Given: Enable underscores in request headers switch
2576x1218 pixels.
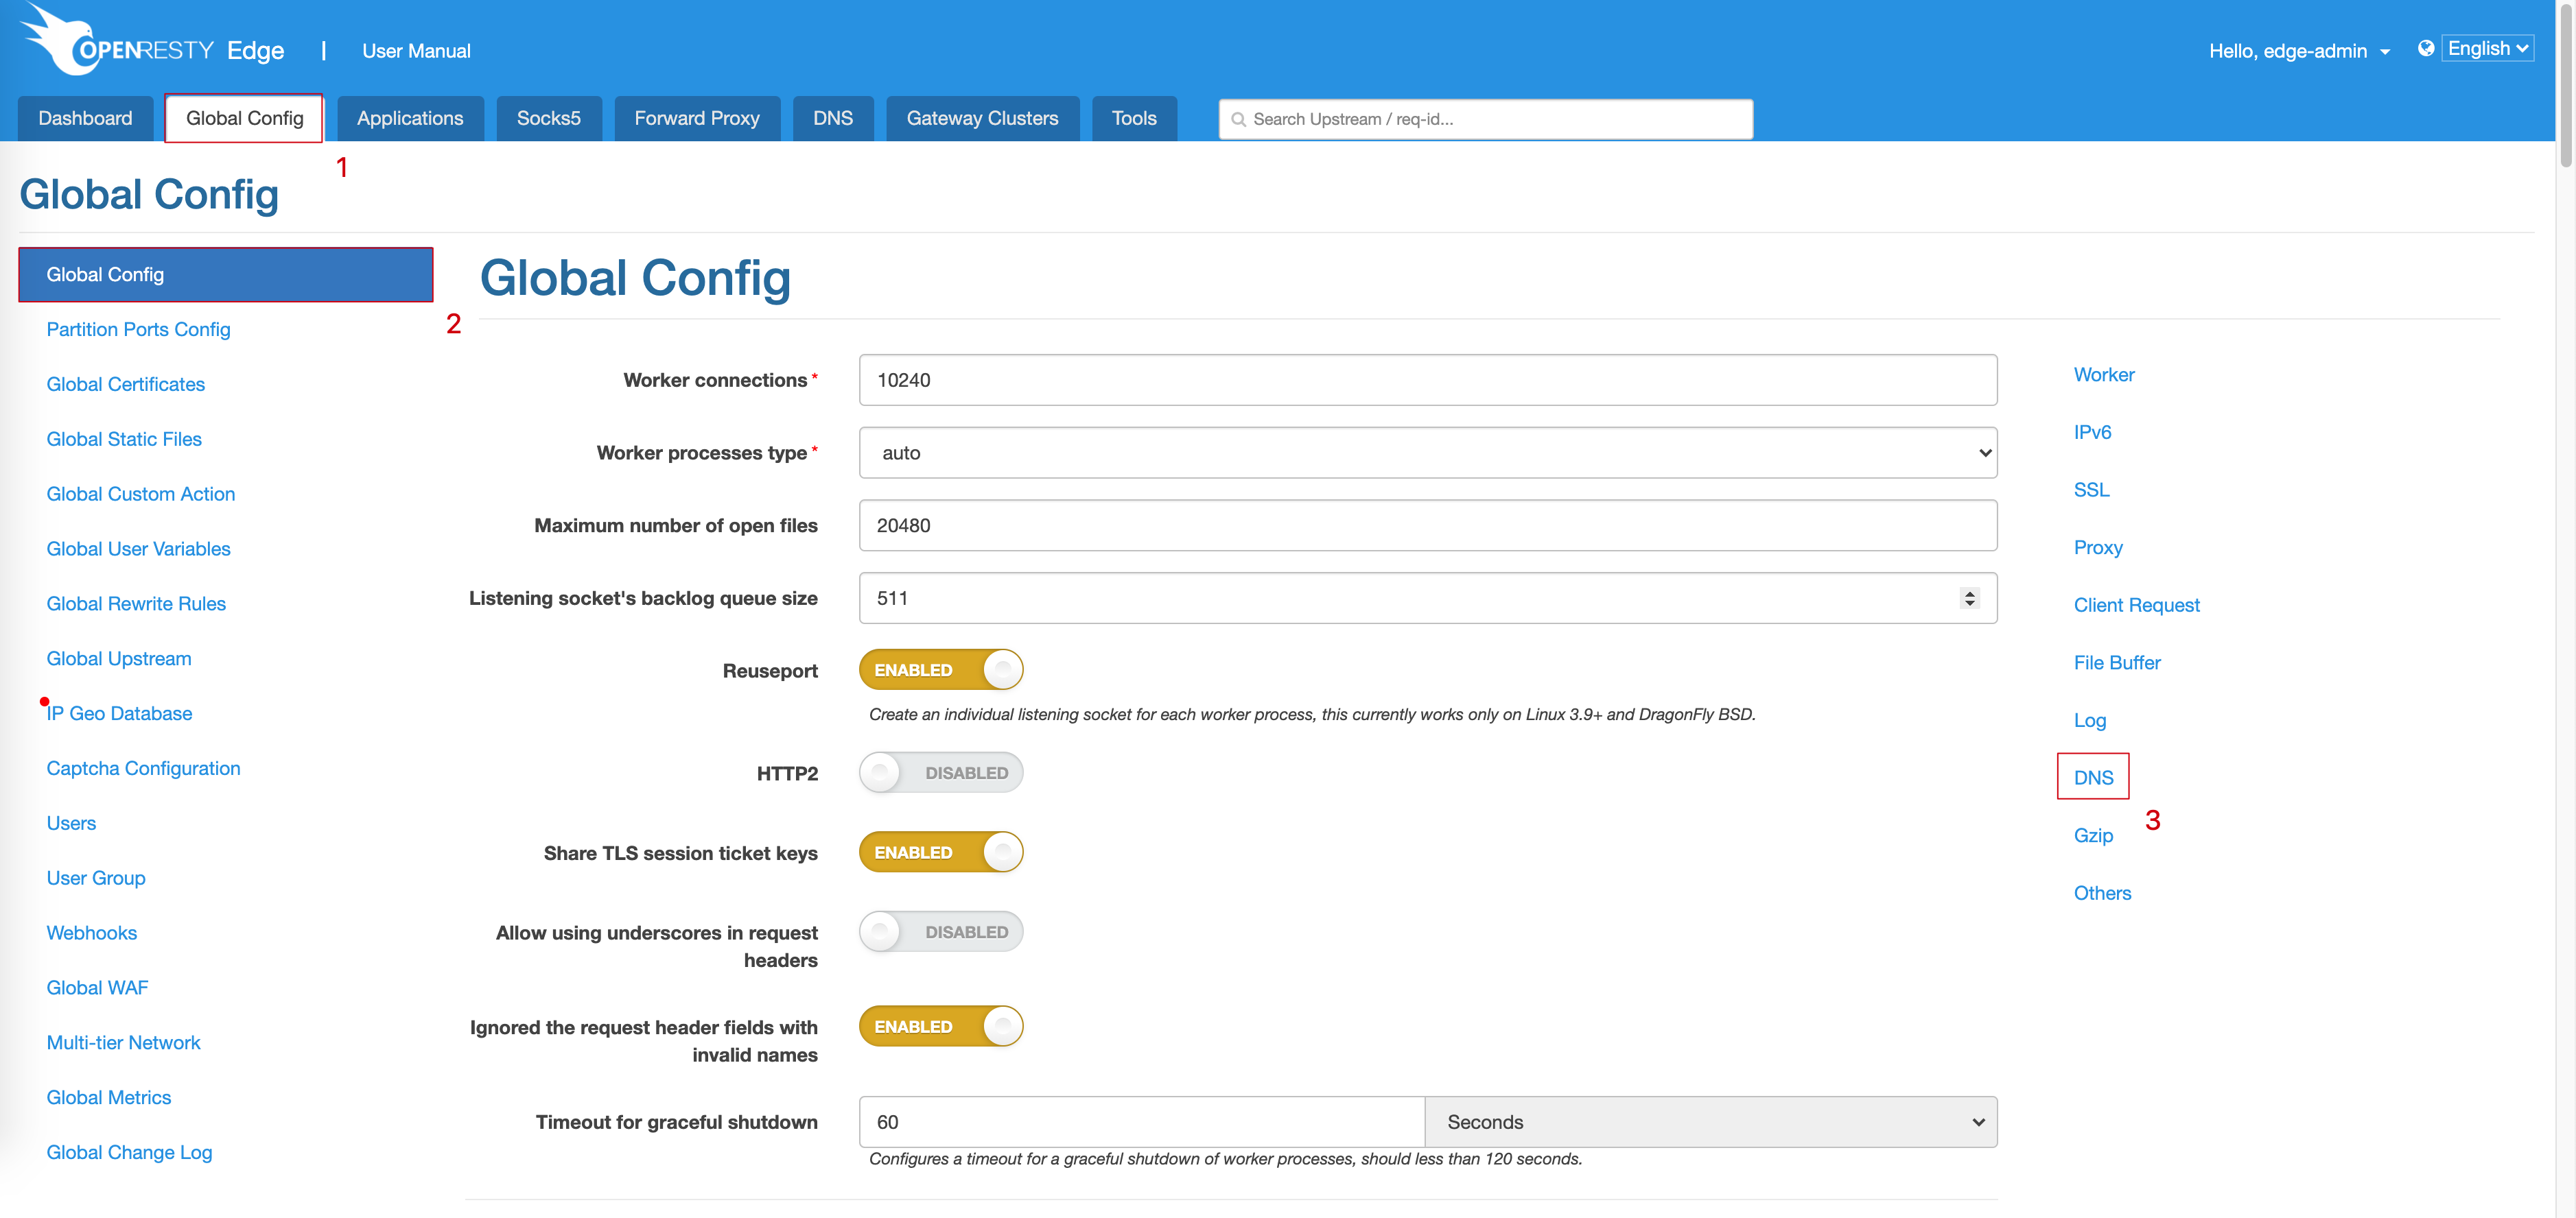Looking at the screenshot, I should 940,931.
